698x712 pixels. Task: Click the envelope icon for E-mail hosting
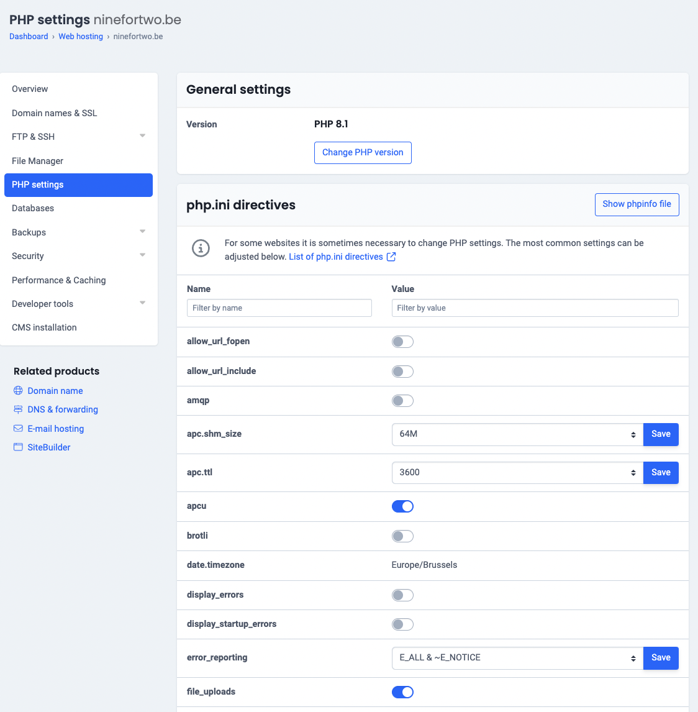[18, 429]
